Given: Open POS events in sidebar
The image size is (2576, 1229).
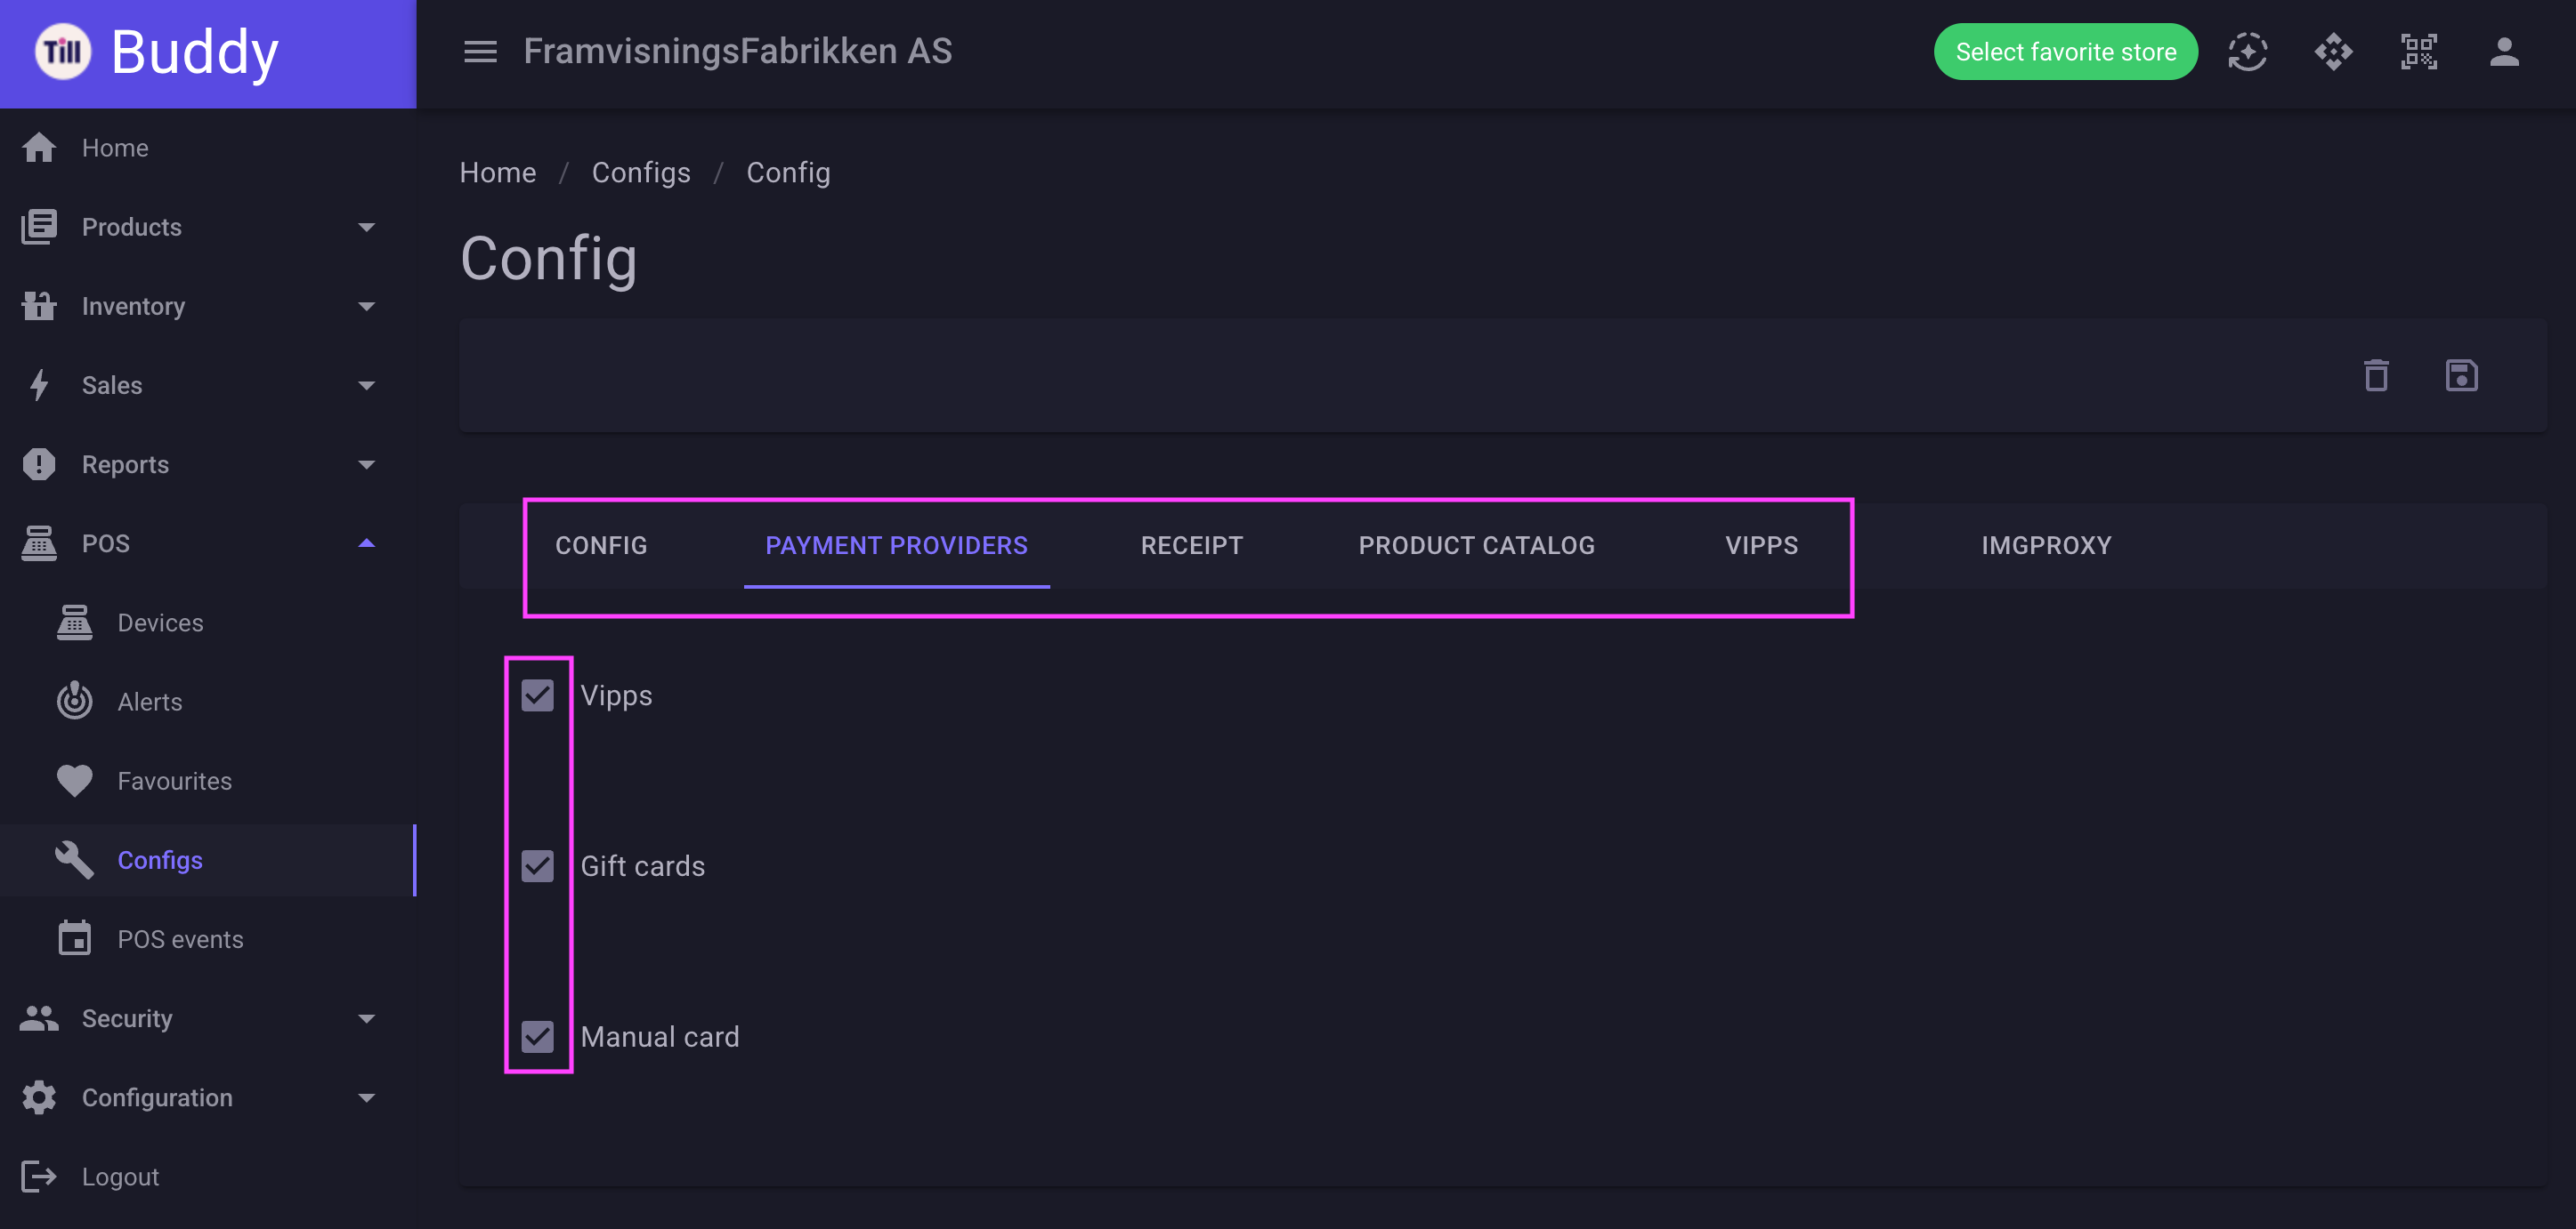Looking at the screenshot, I should point(208,939).
